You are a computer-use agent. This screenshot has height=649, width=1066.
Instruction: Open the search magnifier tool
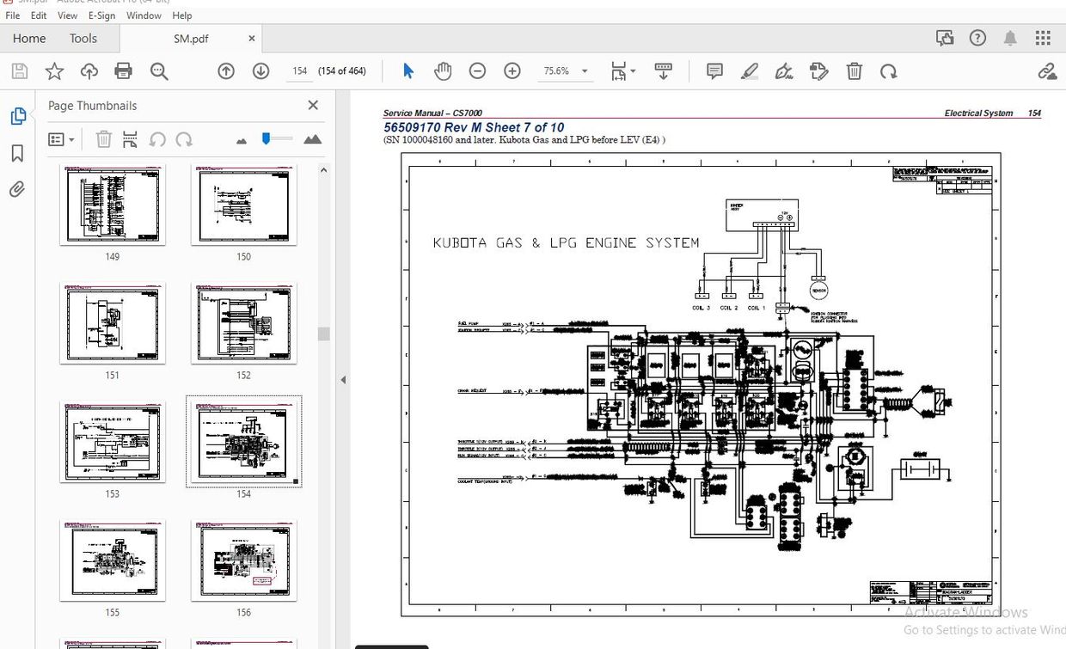[x=159, y=70]
